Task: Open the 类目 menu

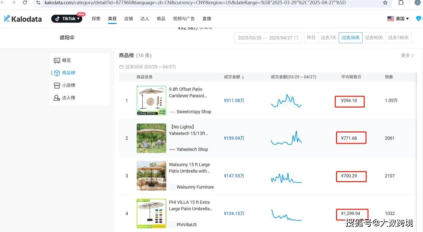Action: coord(112,19)
